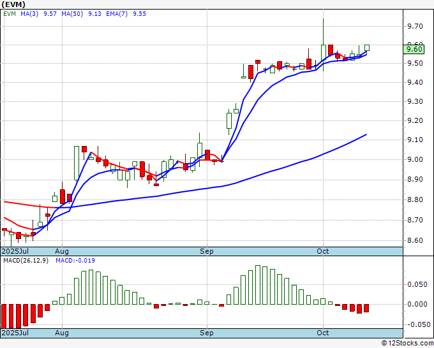Click the 8.60 price axis label
Image resolution: width=434 pixels, height=348 pixels.
[415, 241]
